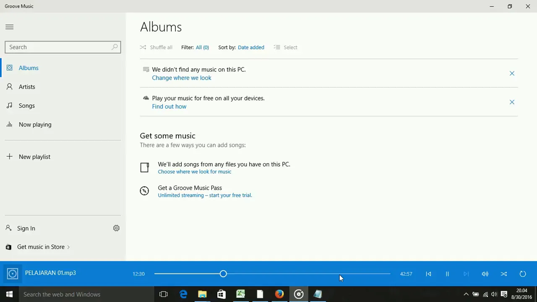Click in the Search box
Viewport: 537px width, 302px height.
coord(63,47)
